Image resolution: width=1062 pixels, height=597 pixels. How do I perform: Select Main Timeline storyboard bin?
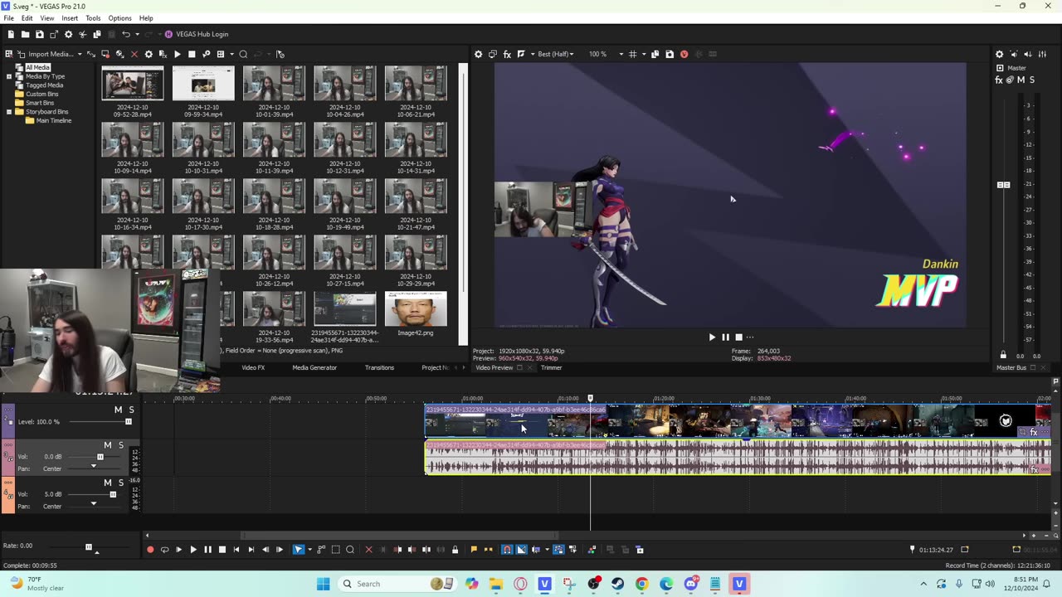pos(53,120)
